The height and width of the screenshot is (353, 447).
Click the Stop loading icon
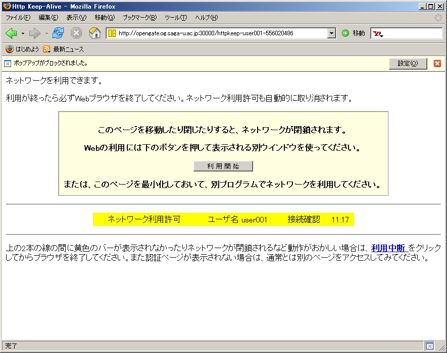[x=76, y=33]
